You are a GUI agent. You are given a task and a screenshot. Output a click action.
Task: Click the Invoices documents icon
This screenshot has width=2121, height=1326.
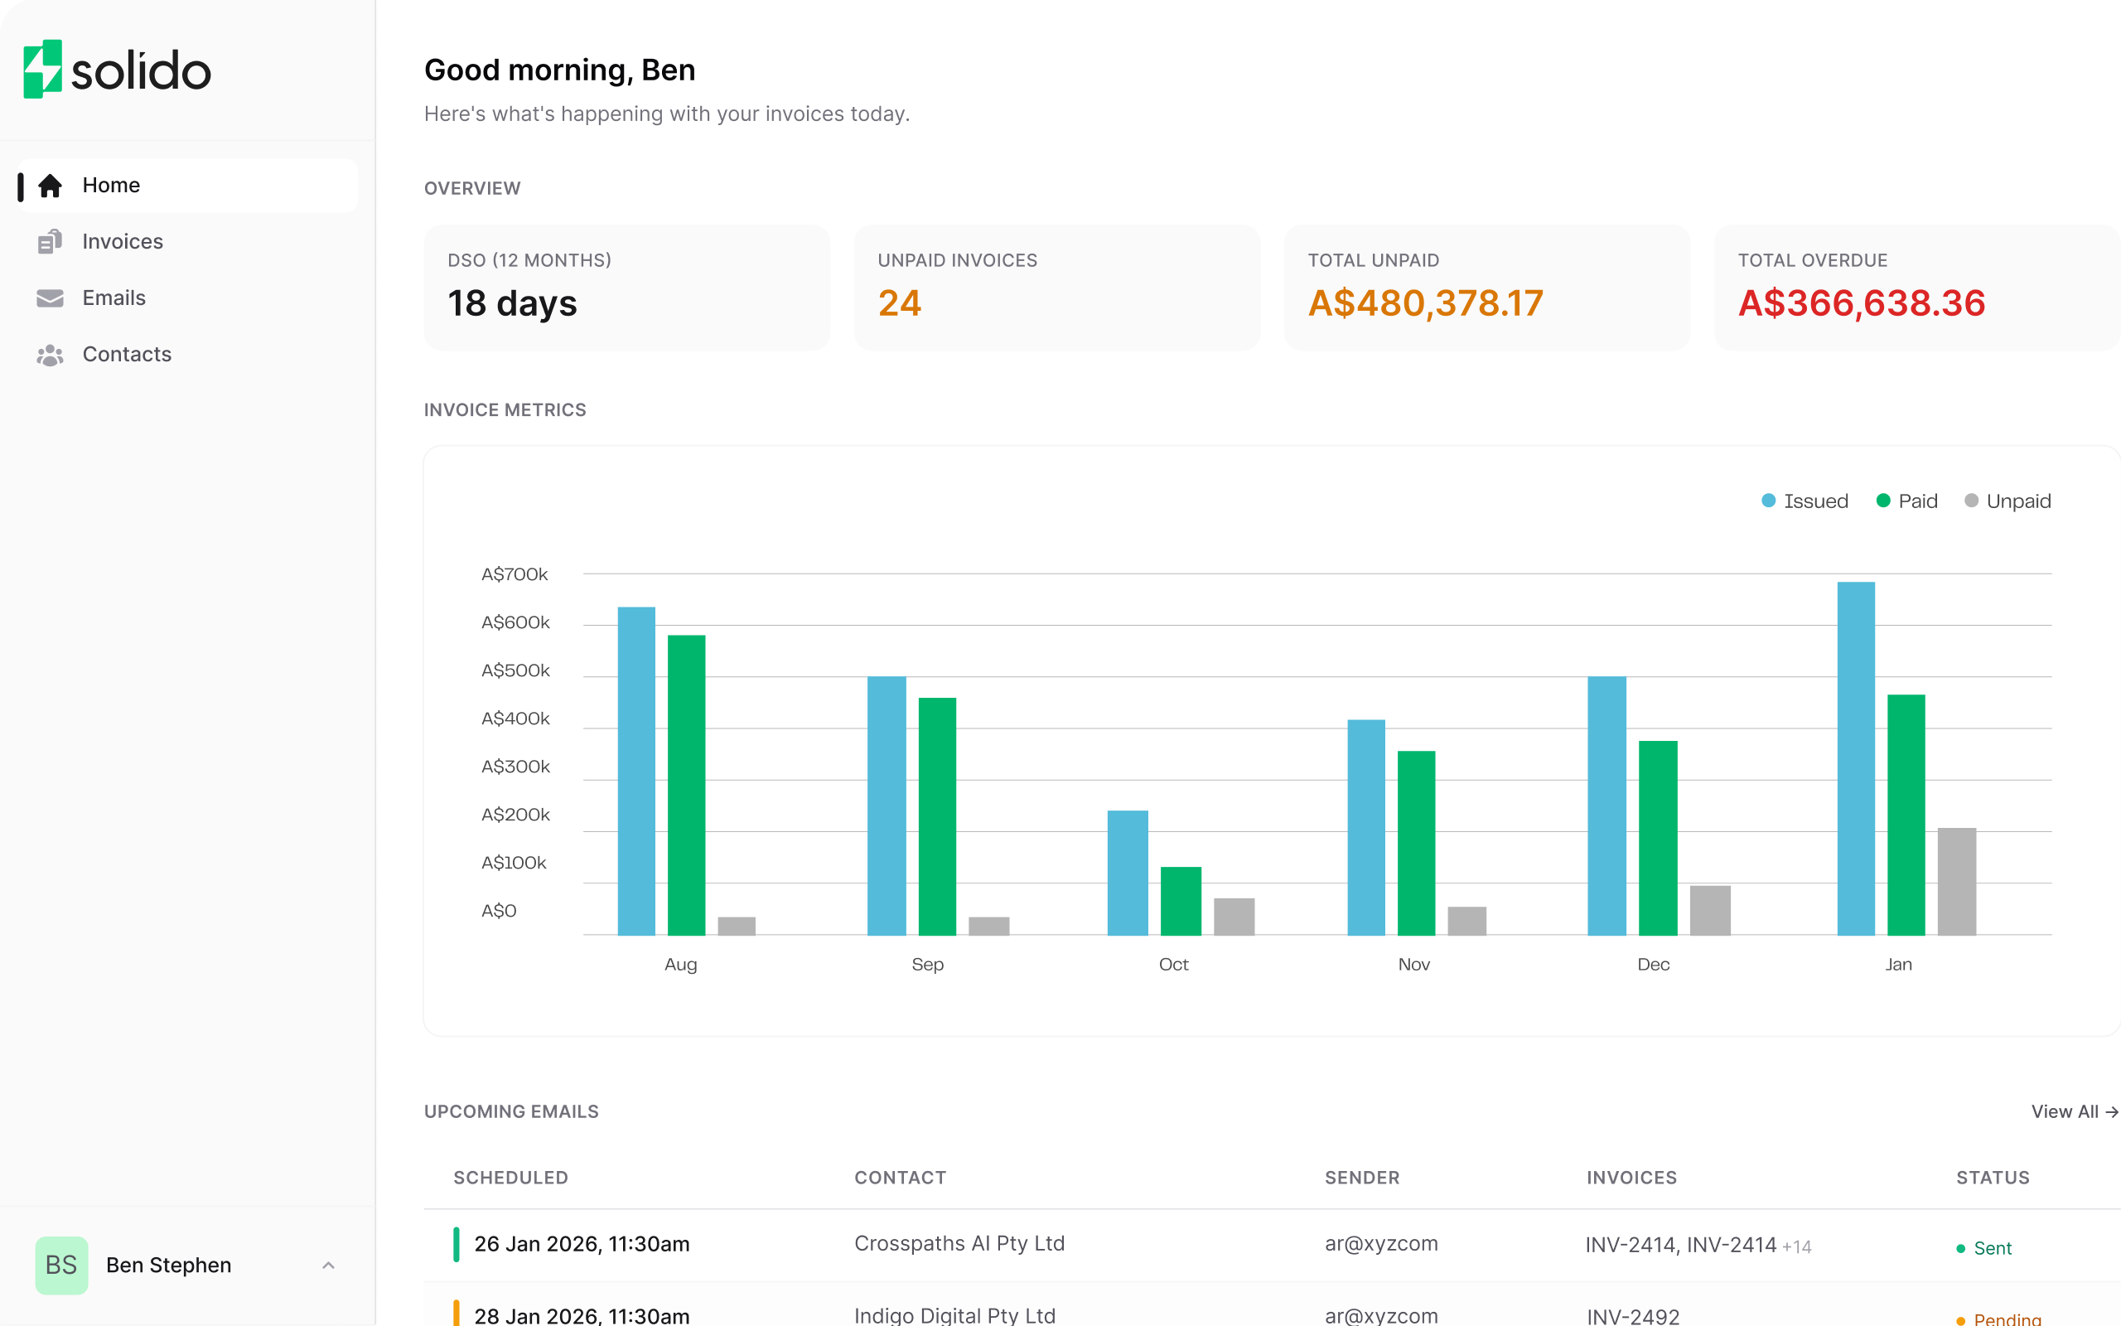(x=50, y=241)
